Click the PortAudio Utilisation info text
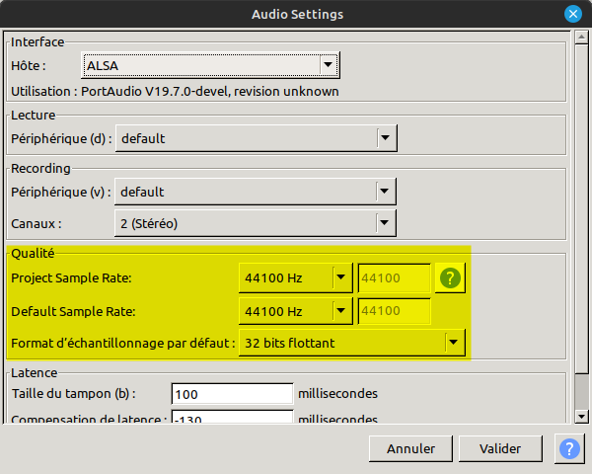 click(x=175, y=92)
